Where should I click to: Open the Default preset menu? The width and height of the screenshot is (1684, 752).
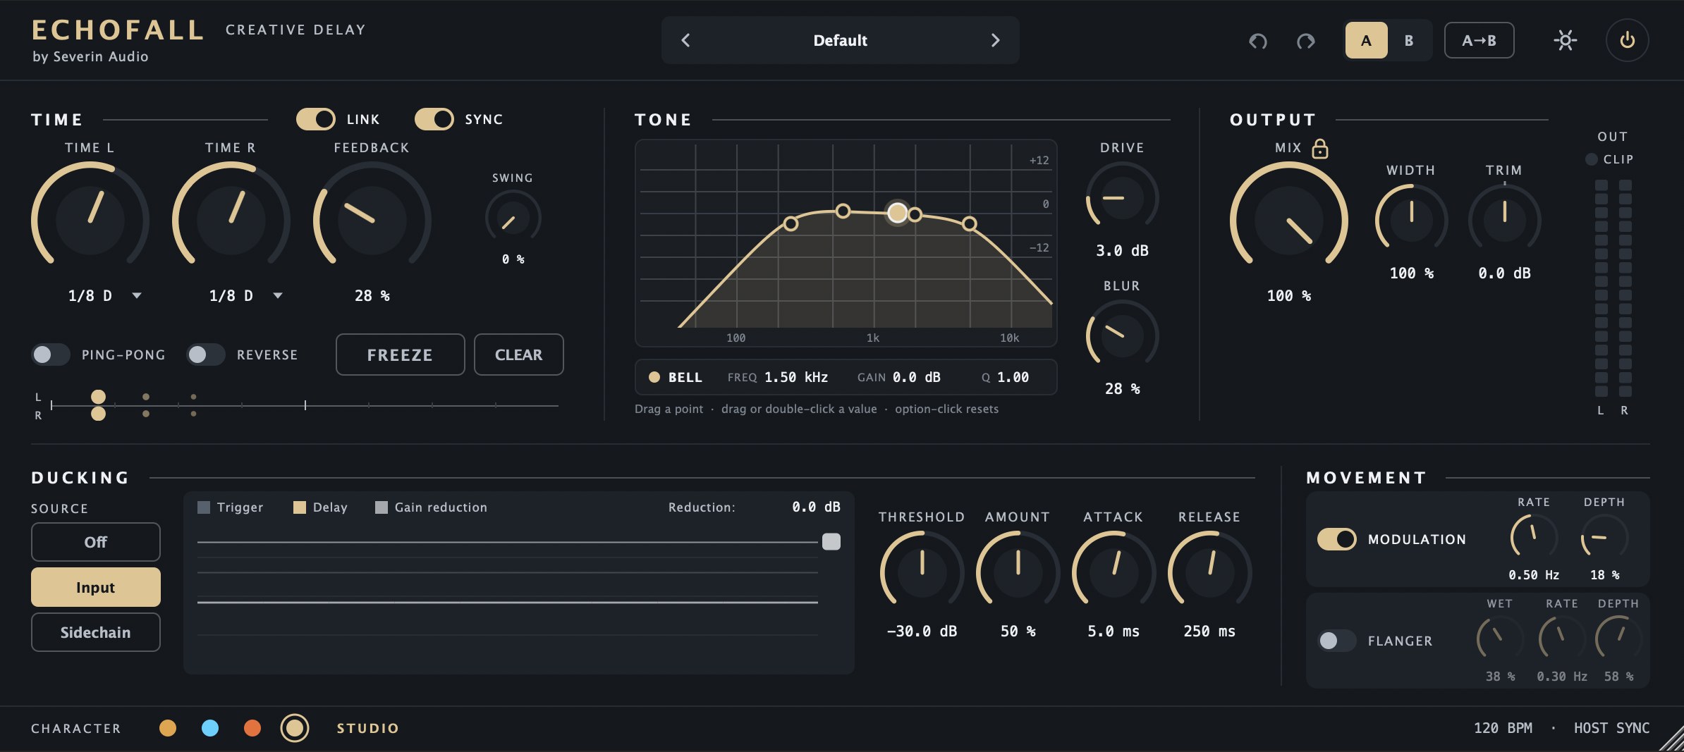pos(840,40)
